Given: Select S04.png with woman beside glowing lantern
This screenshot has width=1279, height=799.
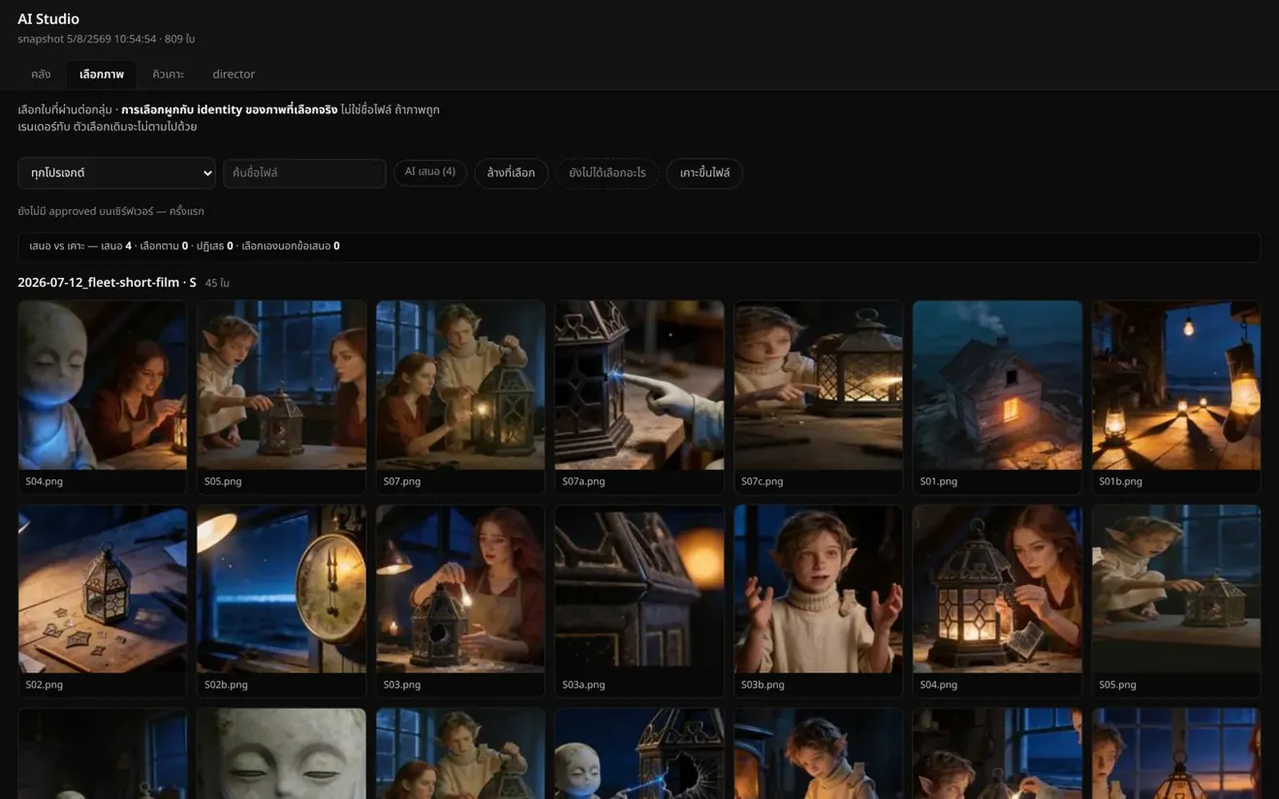Looking at the screenshot, I should 997,600.
